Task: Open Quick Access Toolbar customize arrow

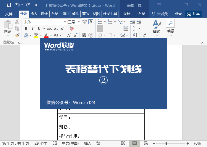Action: point(36,5)
